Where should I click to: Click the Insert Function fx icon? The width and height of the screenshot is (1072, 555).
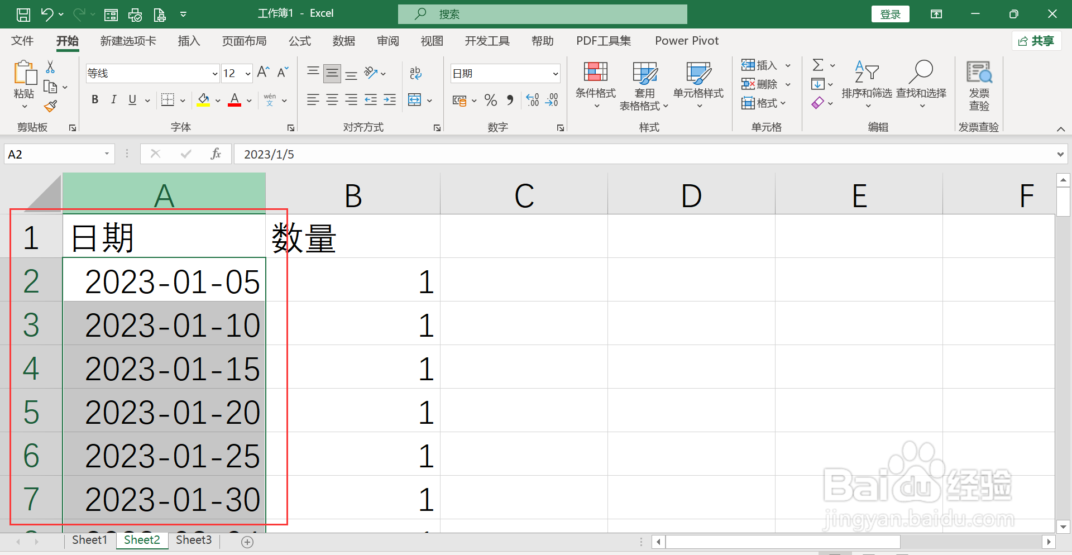tap(216, 154)
